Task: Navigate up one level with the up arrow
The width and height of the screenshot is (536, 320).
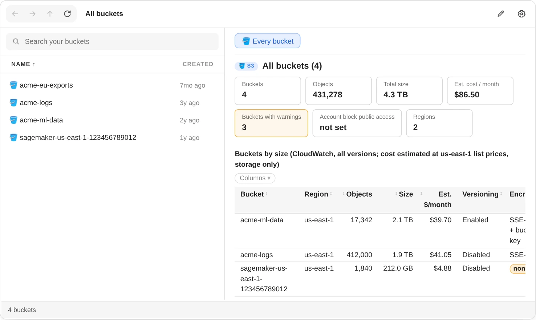Action: click(50, 14)
